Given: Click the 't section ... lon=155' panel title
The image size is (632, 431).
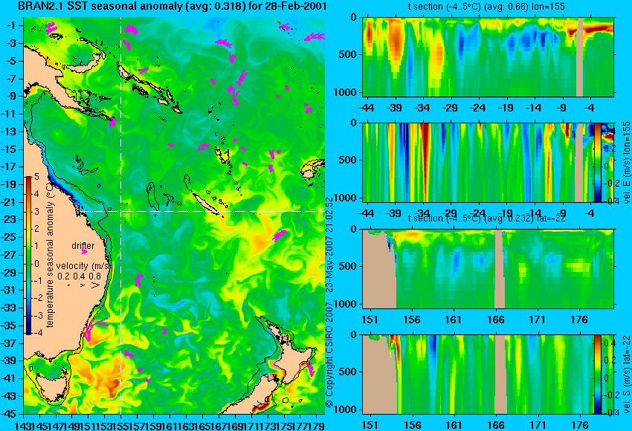Looking at the screenshot, I should click(486, 7).
